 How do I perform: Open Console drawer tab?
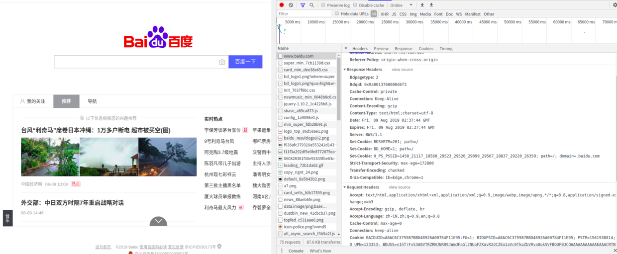point(296,251)
